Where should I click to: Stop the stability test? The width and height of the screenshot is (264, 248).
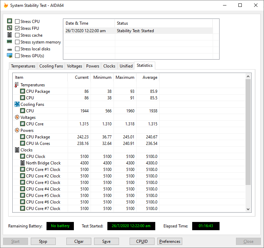point(43,241)
